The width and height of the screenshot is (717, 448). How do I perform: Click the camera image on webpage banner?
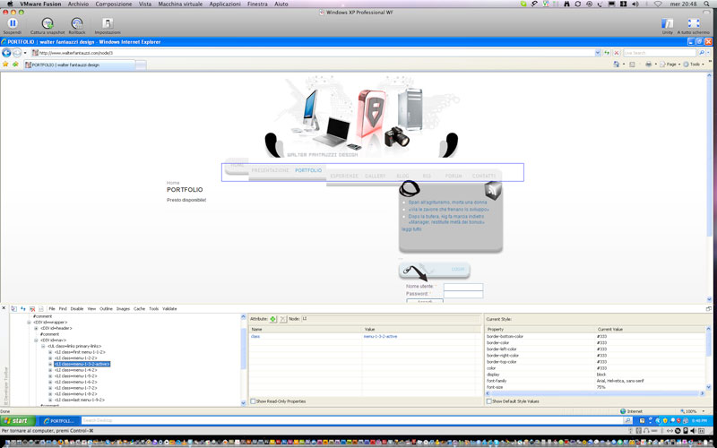[x=397, y=136]
